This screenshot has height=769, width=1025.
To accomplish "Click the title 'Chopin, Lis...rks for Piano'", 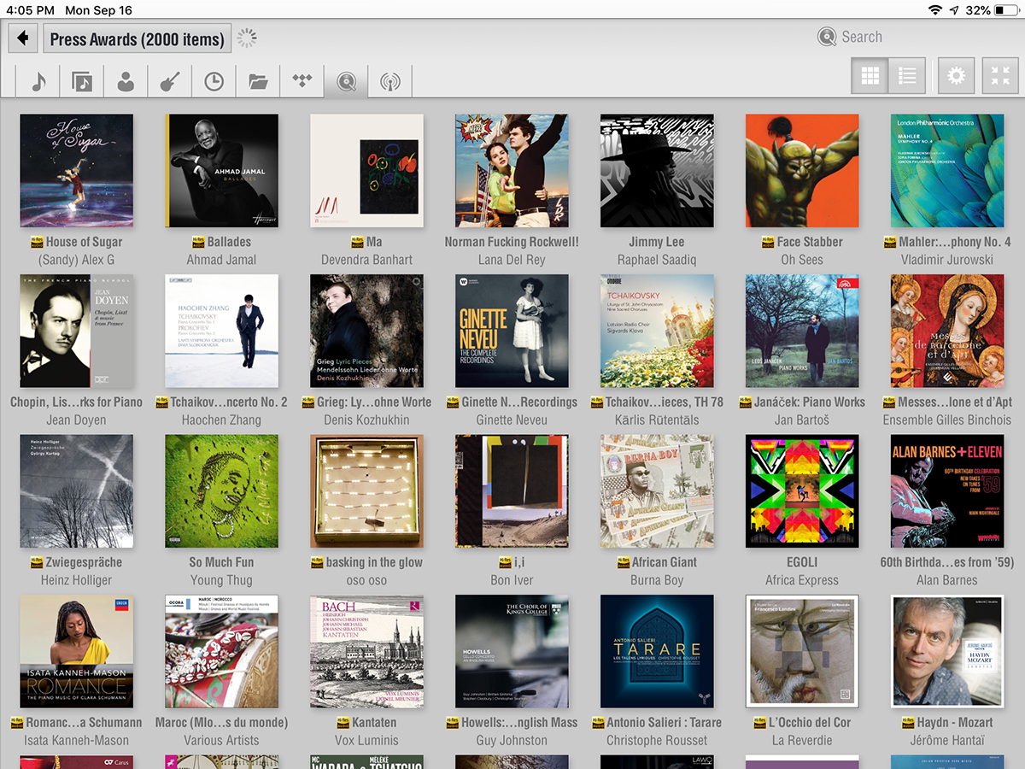I will point(77,402).
